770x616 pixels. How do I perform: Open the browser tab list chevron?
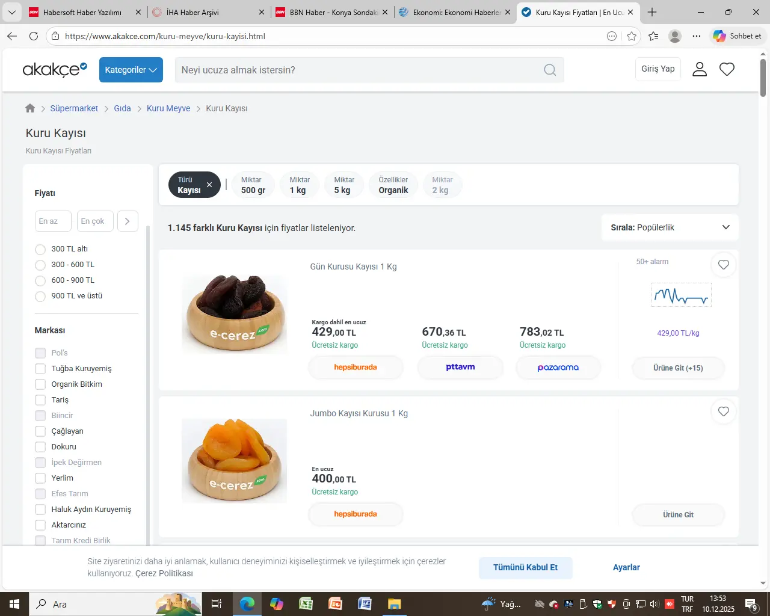[x=11, y=12]
